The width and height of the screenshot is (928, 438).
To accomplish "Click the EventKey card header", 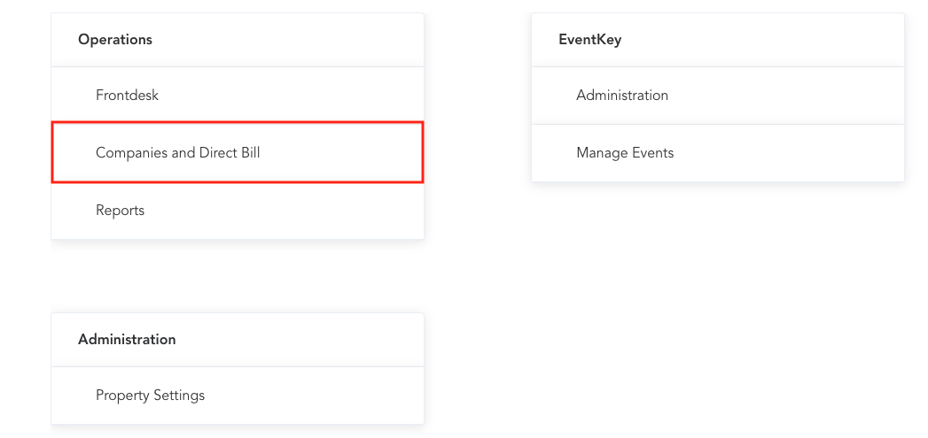I will (590, 40).
